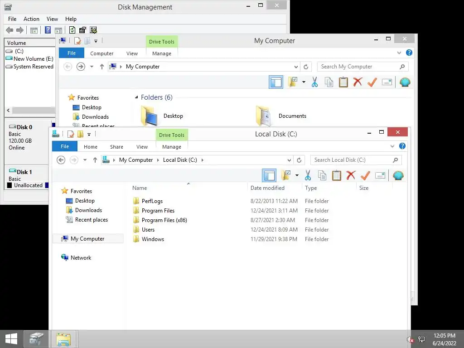
Task: Click the rename icon in My Computer toolbar
Action: tap(387, 82)
